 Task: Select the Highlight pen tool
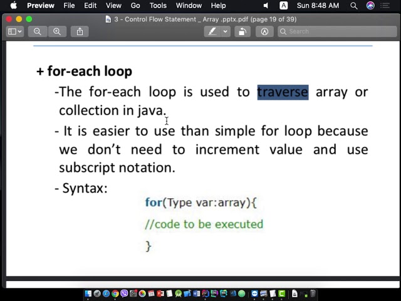click(212, 31)
